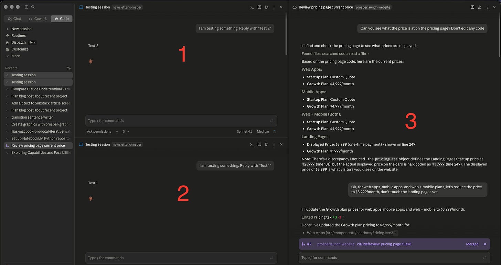This screenshot has height=265, width=501.
Task: Click the microphone dictation icon
Action: pos(124,131)
